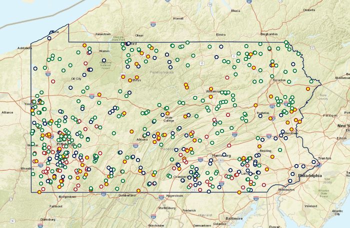Click the lone green marker southeast of Scranton
Viewport: 350px width, 228px height.
pyautogui.click(x=289, y=81)
